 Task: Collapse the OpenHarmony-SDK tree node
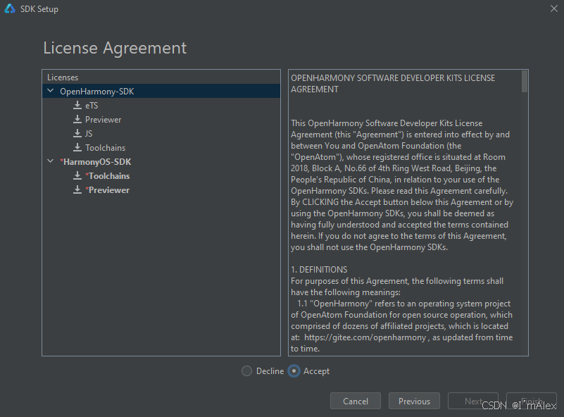coord(51,91)
